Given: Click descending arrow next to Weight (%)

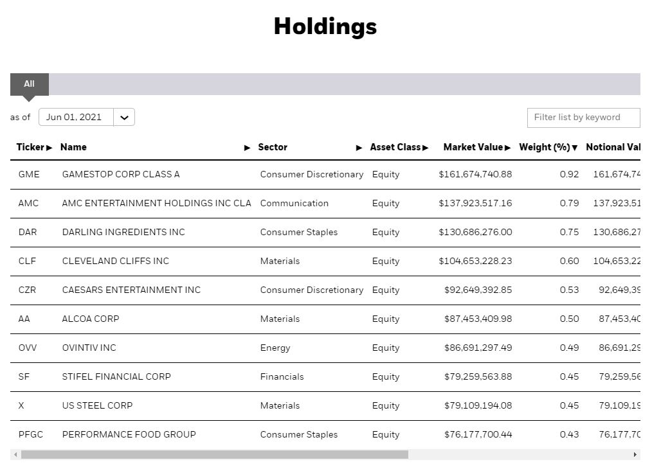Looking at the screenshot, I should coord(575,148).
